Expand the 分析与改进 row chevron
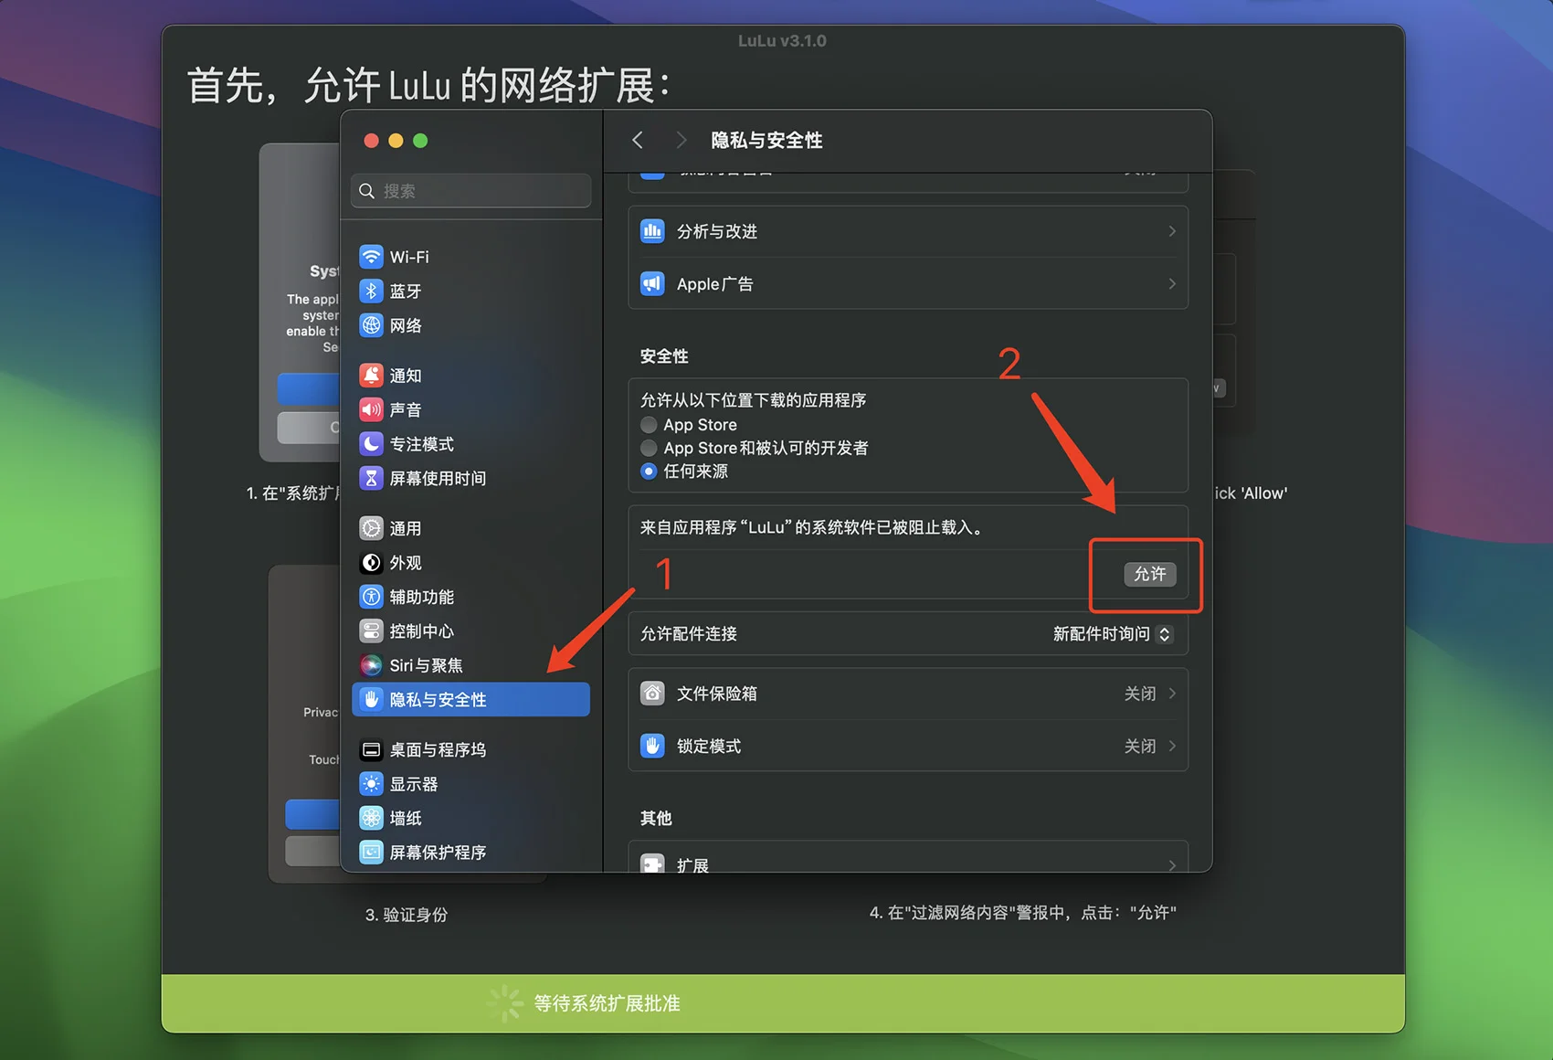This screenshot has height=1060, width=1553. [x=1172, y=231]
